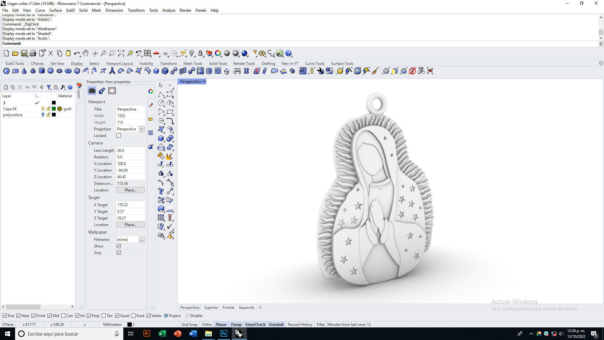Select the SubD sphere primitive icon
The width and height of the screenshot is (604, 340).
50,71
